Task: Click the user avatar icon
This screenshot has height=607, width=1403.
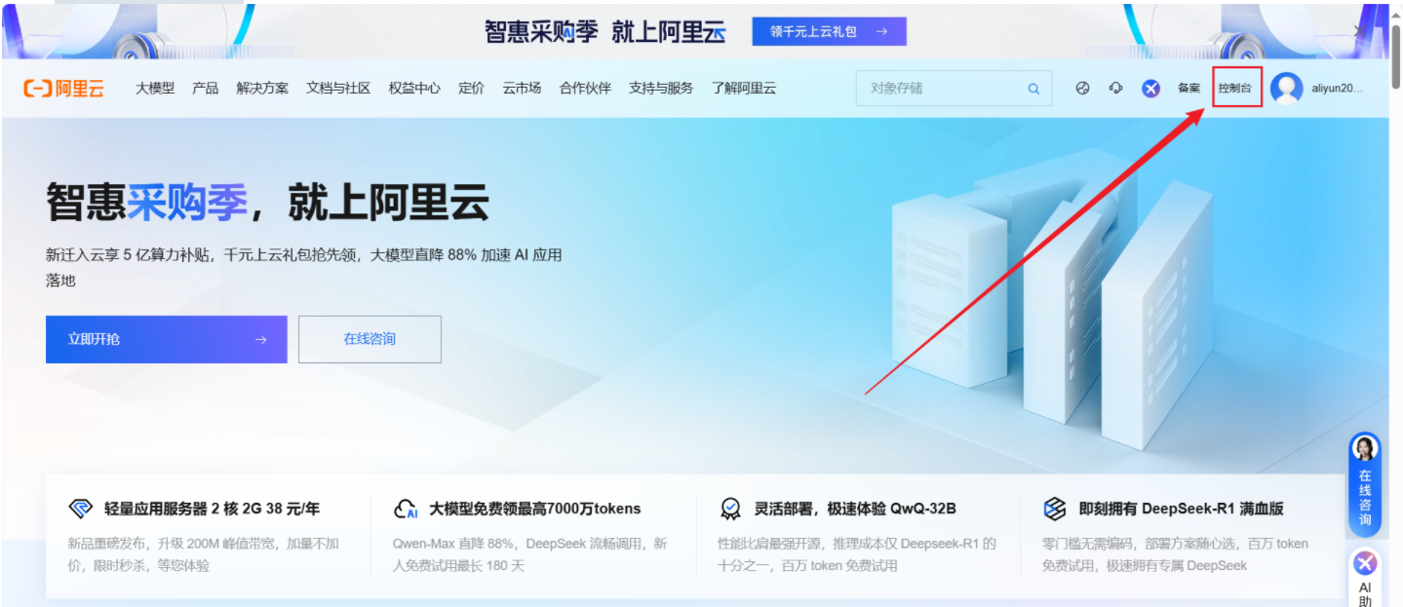Action: (x=1287, y=89)
